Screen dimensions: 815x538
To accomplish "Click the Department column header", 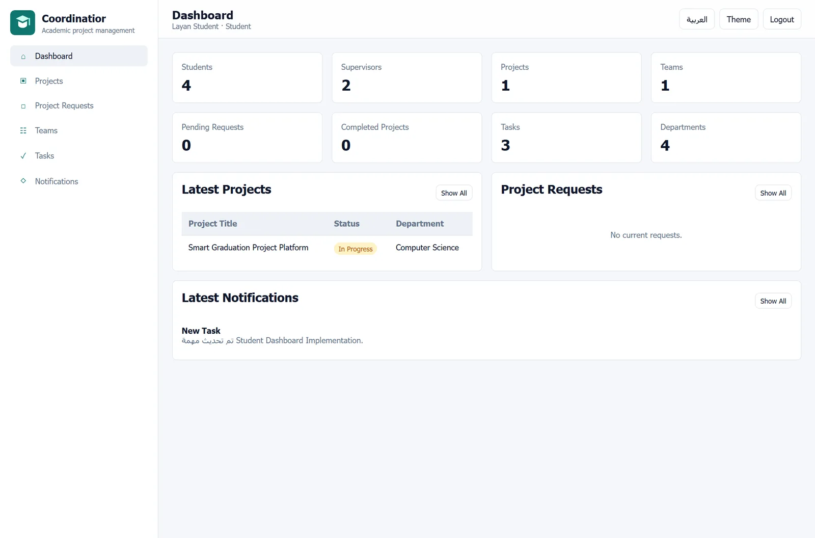I will click(420, 224).
